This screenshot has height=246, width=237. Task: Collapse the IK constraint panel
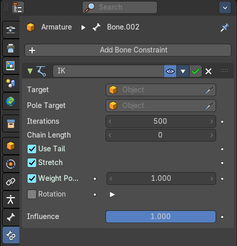pos(30,71)
